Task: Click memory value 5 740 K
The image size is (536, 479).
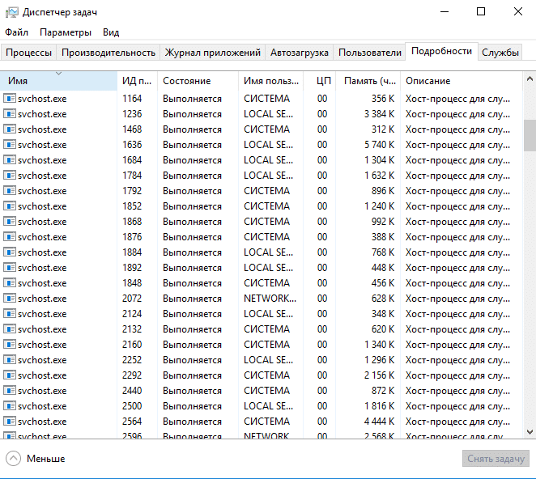Action: pyautogui.click(x=379, y=145)
